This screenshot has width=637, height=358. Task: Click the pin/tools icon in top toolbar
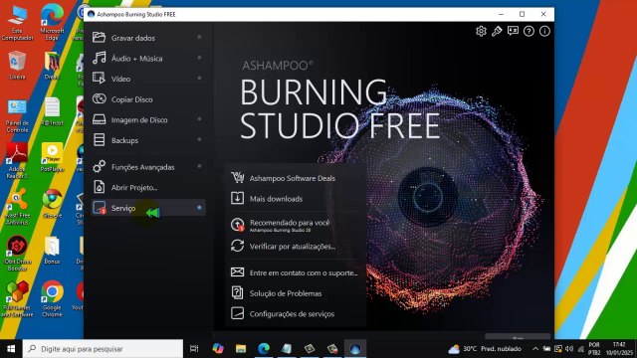pyautogui.click(x=497, y=31)
